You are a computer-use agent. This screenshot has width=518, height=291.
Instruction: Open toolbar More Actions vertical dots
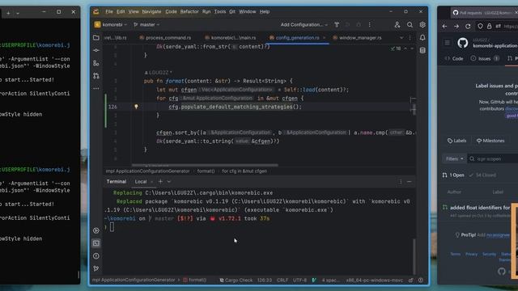pos(370,25)
